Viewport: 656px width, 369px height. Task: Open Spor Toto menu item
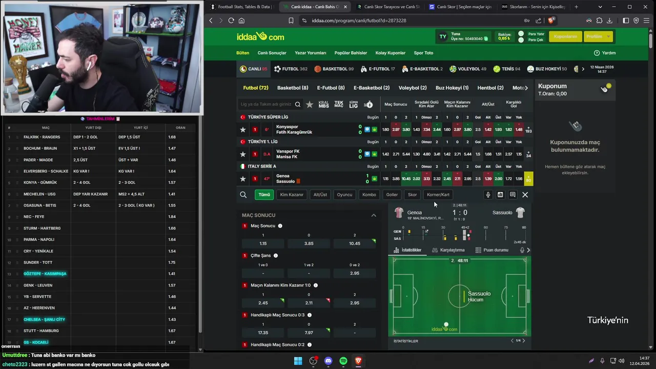pyautogui.click(x=423, y=53)
